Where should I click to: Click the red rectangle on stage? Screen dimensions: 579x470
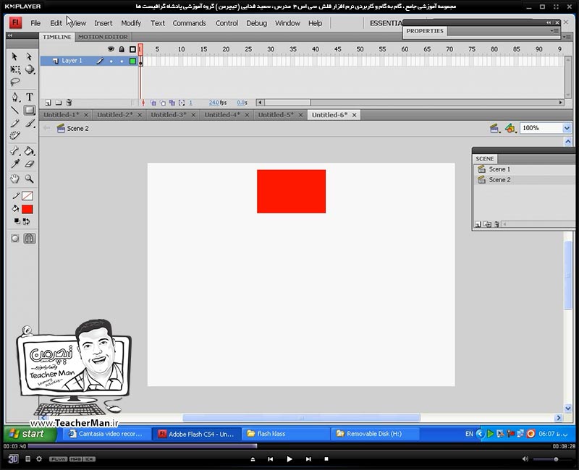[x=292, y=192]
